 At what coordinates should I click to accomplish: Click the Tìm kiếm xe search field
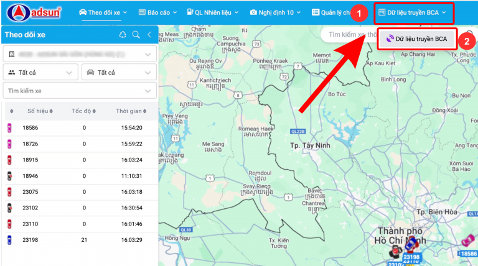tap(72, 91)
